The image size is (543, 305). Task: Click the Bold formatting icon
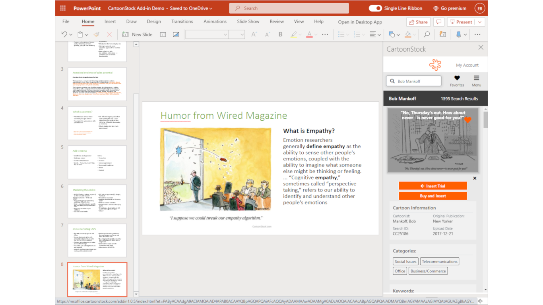pyautogui.click(x=280, y=35)
